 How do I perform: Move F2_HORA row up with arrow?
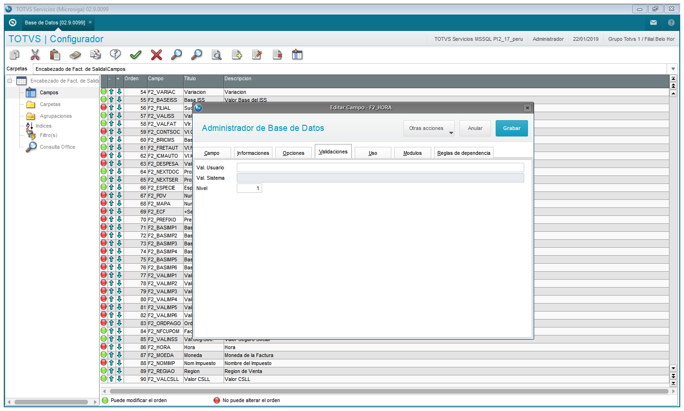(111, 347)
